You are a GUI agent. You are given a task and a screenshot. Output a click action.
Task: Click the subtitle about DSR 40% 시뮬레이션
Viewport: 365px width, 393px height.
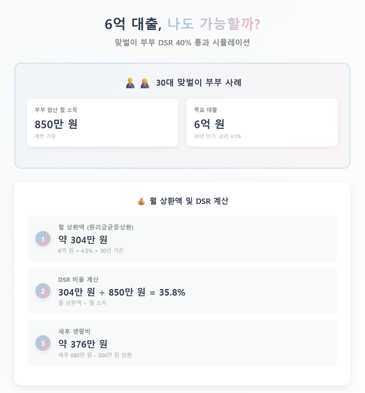click(182, 43)
